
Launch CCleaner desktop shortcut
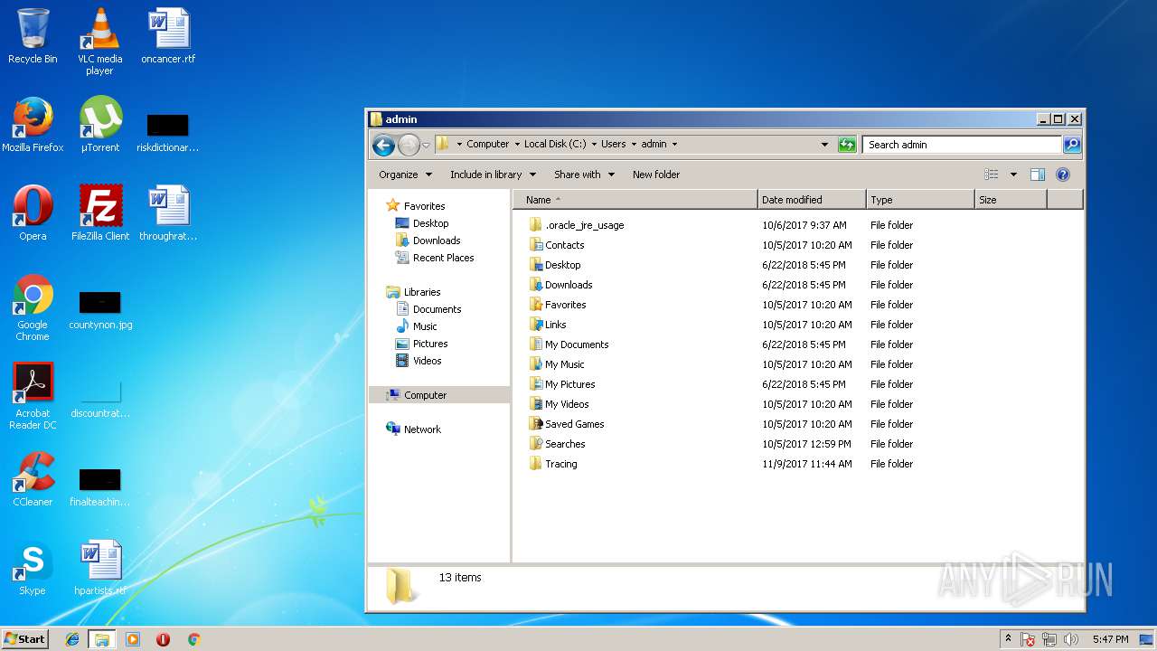click(x=33, y=480)
